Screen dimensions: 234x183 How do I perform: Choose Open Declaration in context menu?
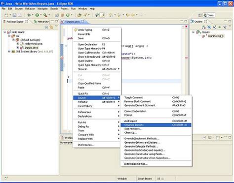pos(97,44)
